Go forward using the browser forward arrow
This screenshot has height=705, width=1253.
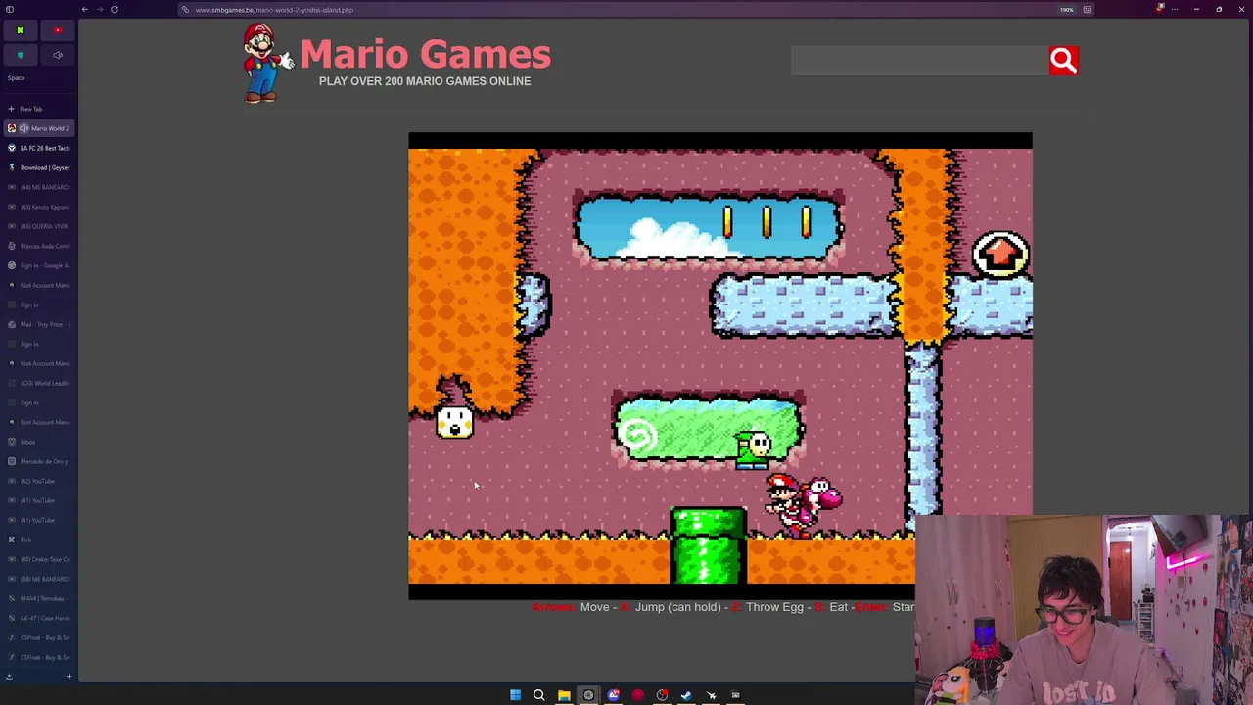[100, 10]
